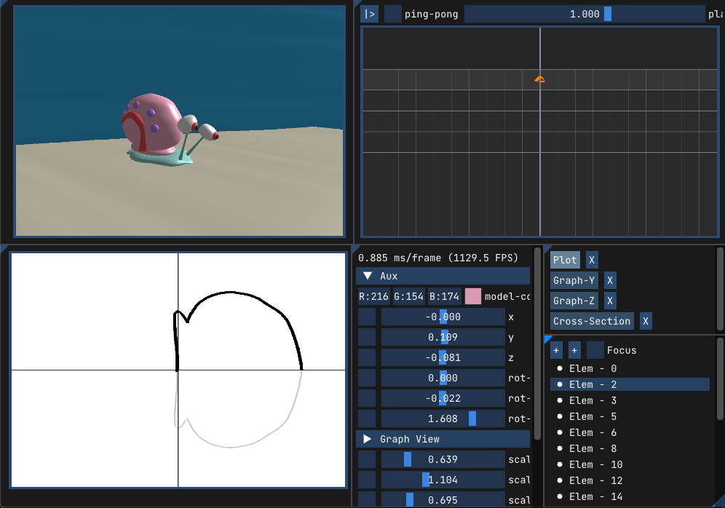Click the ms/frame FPS readout text
The width and height of the screenshot is (725, 508).
coord(438,258)
